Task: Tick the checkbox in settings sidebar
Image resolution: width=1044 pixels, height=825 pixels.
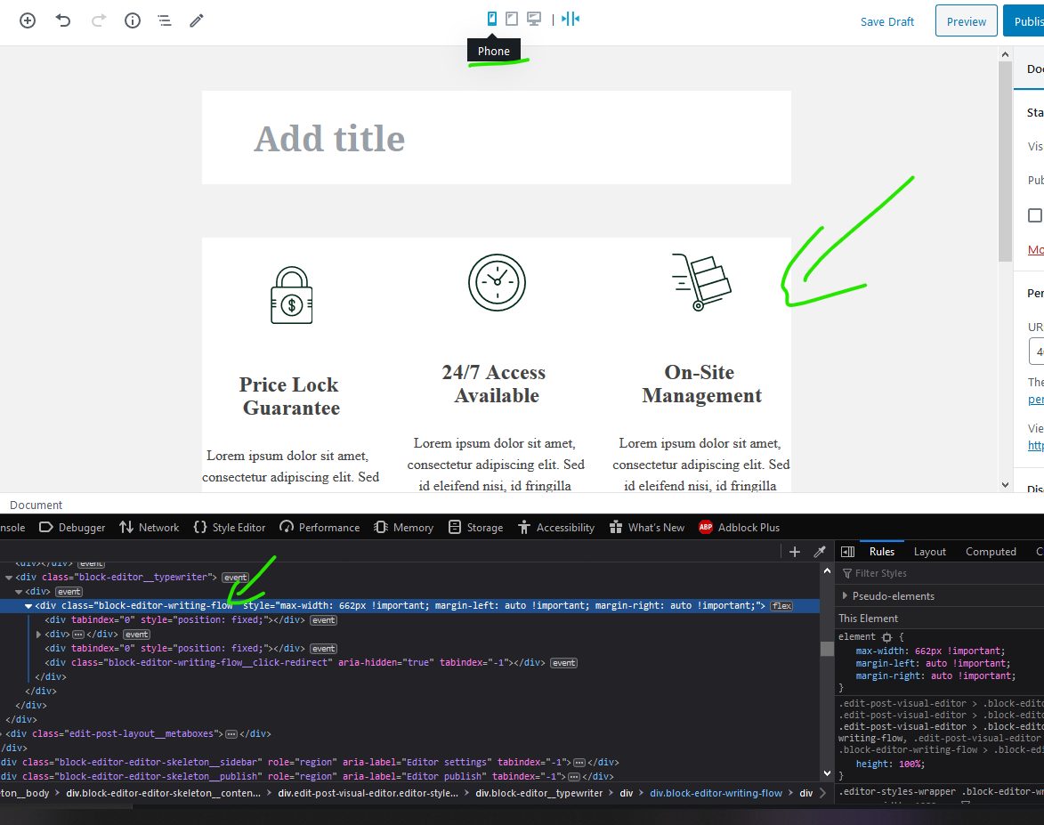Action: pyautogui.click(x=1035, y=215)
